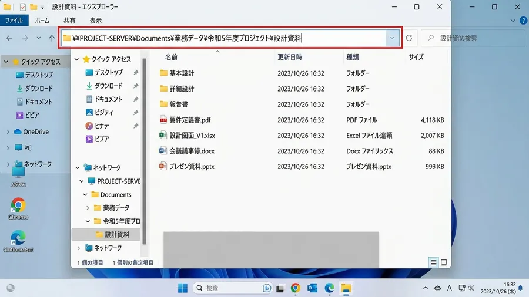Select bottom ネットワーク tree entry
529x297 pixels.
point(103,248)
